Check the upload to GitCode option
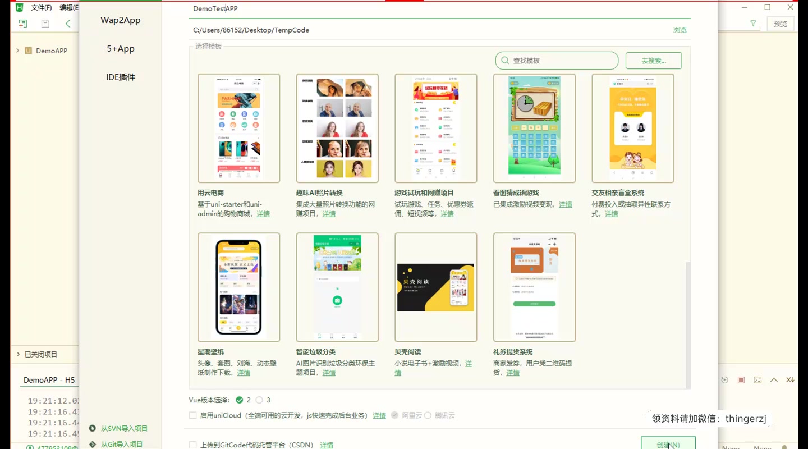The height and width of the screenshot is (449, 808). point(193,444)
